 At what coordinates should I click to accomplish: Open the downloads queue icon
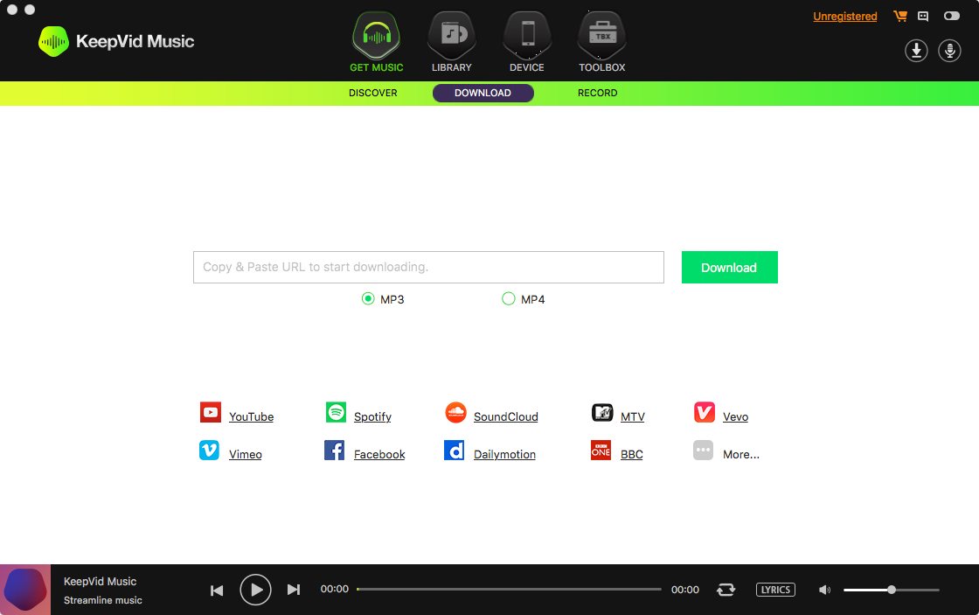[x=916, y=51]
